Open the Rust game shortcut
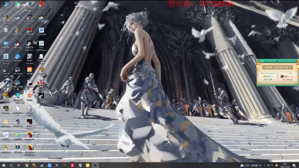 pyautogui.click(x=41, y=5)
